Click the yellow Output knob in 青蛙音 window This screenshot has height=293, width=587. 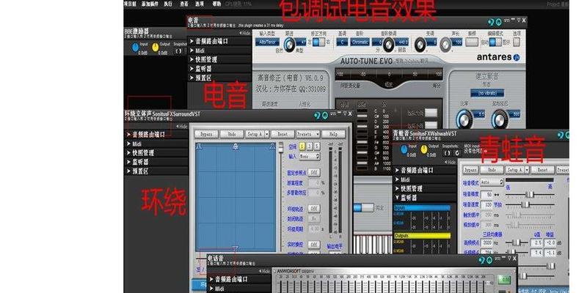424,149
